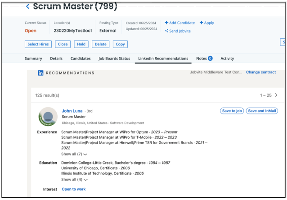
Task: Click the Notes count badge 0
Action: (x=210, y=59)
